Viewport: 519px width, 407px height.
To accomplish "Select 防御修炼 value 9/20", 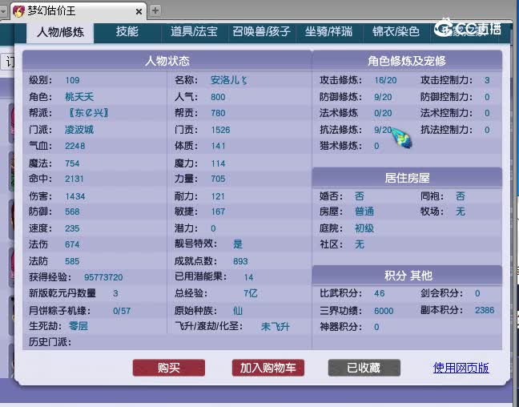I will click(x=383, y=97).
